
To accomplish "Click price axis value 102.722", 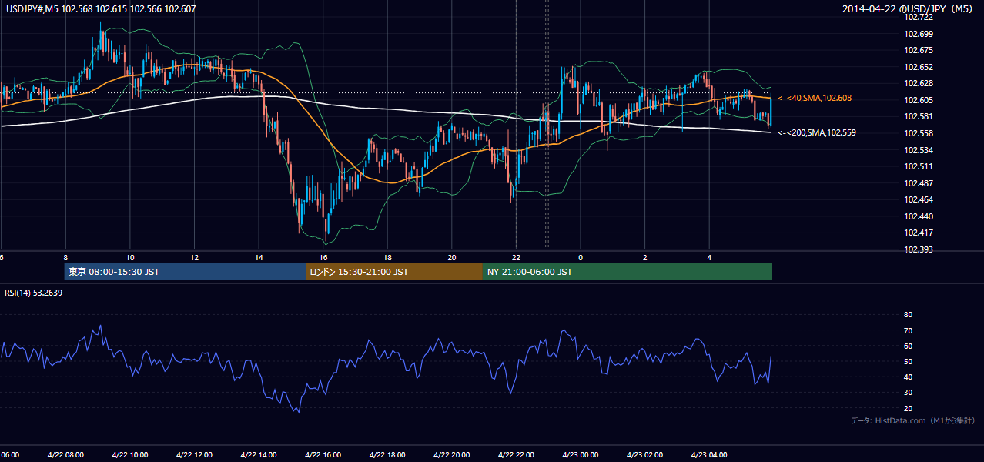I will tap(918, 17).
